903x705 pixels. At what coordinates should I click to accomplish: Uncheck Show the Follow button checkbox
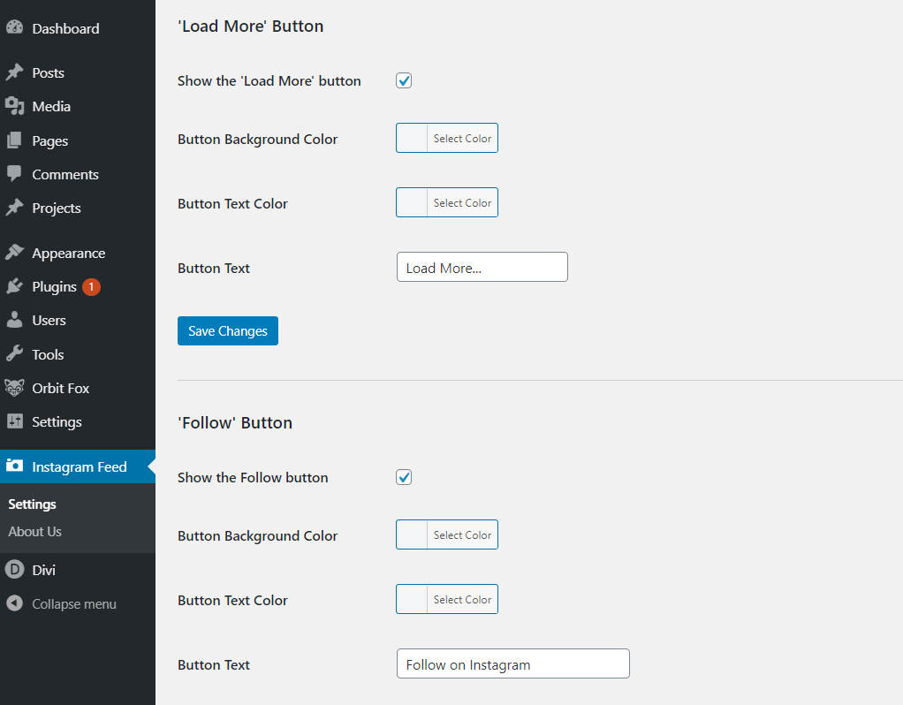[x=404, y=477]
